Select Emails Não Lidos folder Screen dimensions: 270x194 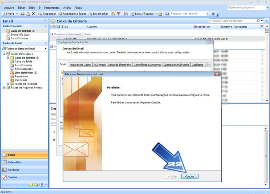[x=18, y=34]
